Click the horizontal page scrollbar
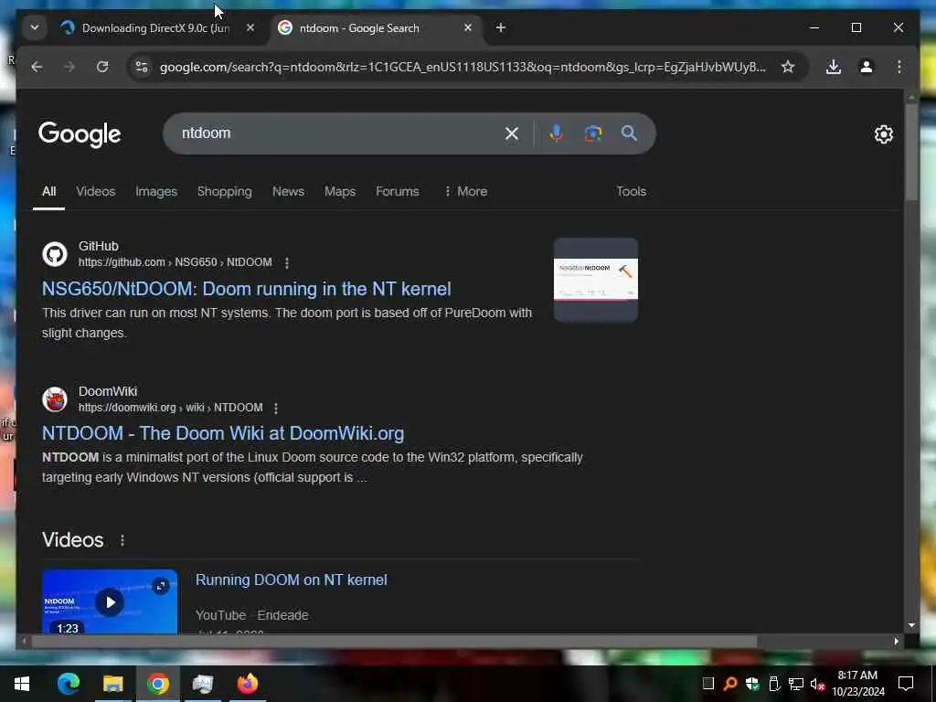Viewport: 936px width, 702px height. point(394,642)
